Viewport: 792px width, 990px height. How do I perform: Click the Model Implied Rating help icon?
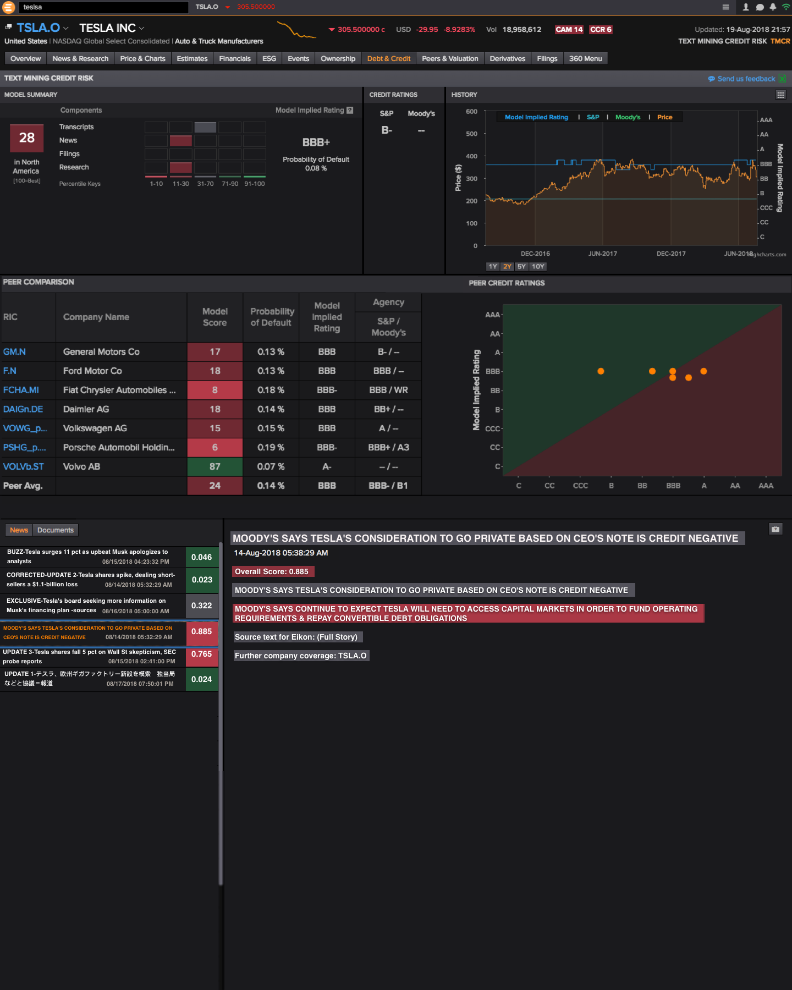(x=350, y=110)
